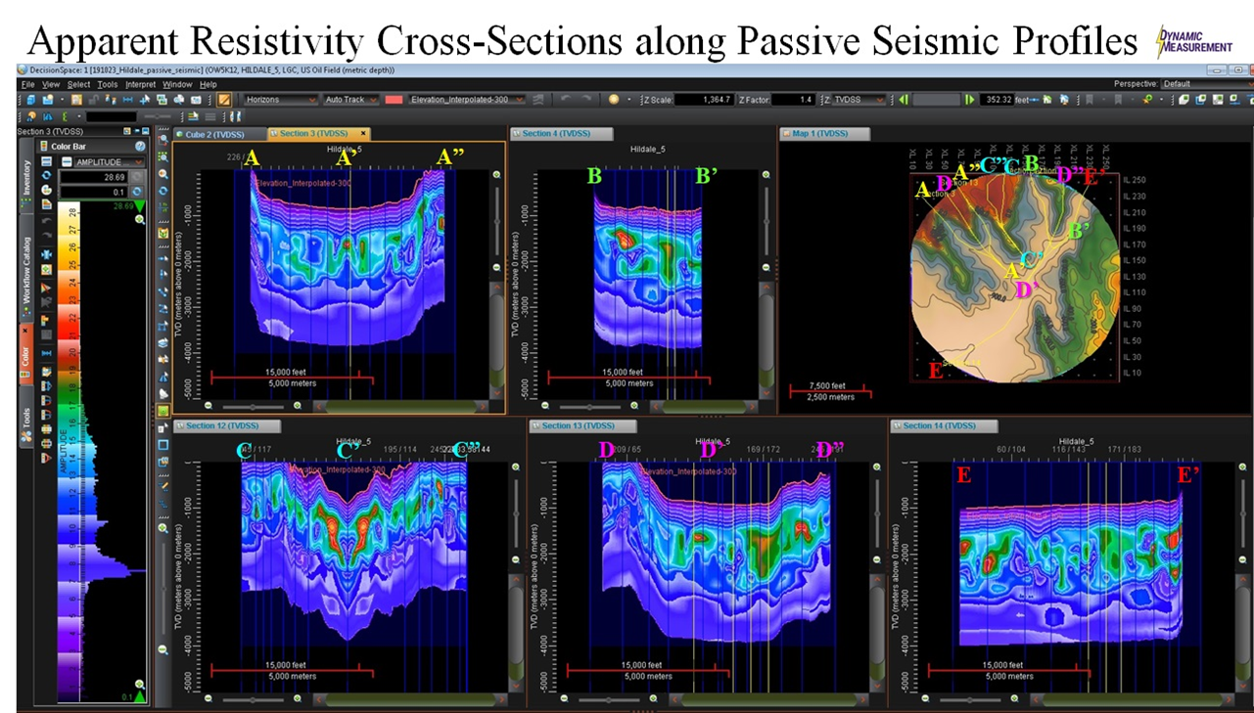Image resolution: width=1254 pixels, height=713 pixels.
Task: Select the Section 14 (TVDSS) tab
Action: pyautogui.click(x=944, y=425)
